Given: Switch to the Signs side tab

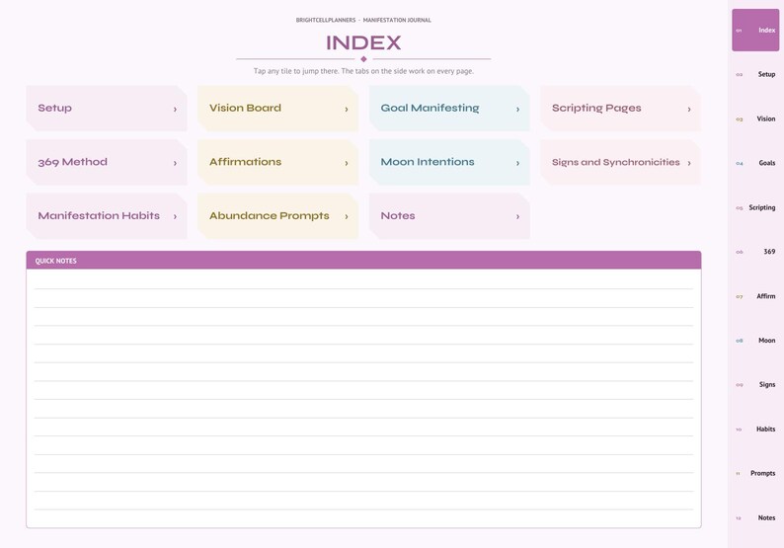Looking at the screenshot, I should click(755, 384).
